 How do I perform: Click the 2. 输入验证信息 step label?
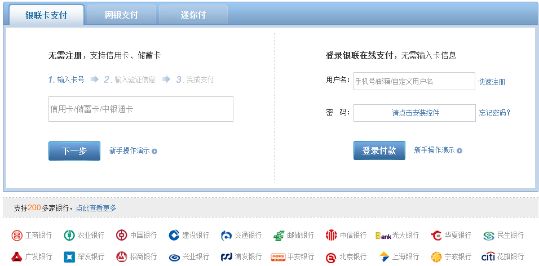[130, 79]
